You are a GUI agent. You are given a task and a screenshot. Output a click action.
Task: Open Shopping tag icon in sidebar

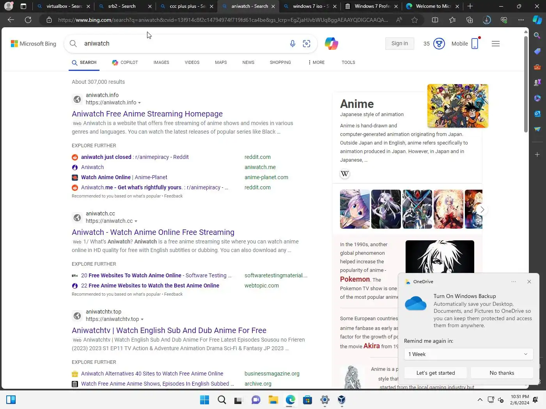click(537, 51)
